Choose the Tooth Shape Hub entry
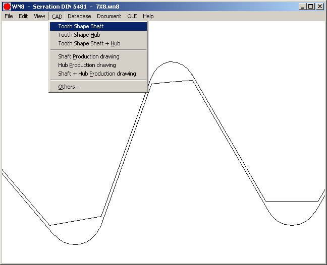Viewport: 327px width, 265px height. coord(79,35)
